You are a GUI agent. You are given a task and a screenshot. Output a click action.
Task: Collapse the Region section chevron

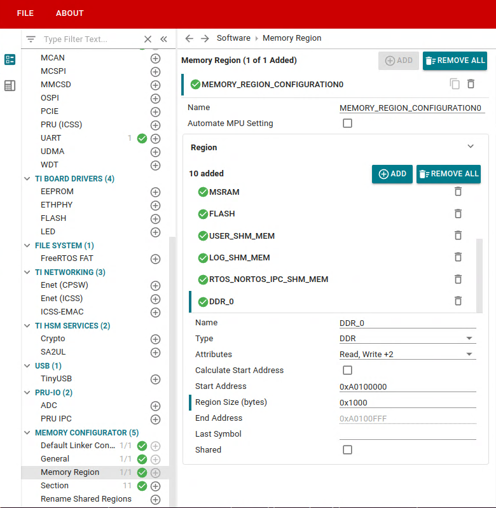pos(471,146)
